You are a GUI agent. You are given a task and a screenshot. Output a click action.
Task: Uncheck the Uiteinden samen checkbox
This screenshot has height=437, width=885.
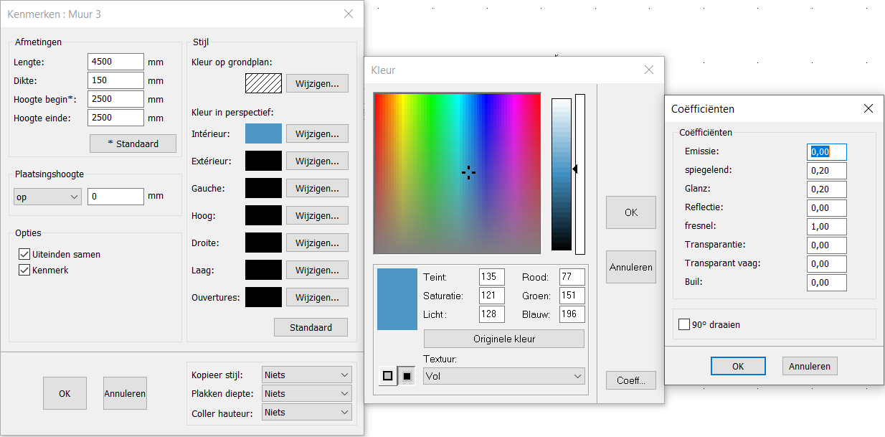coord(24,254)
